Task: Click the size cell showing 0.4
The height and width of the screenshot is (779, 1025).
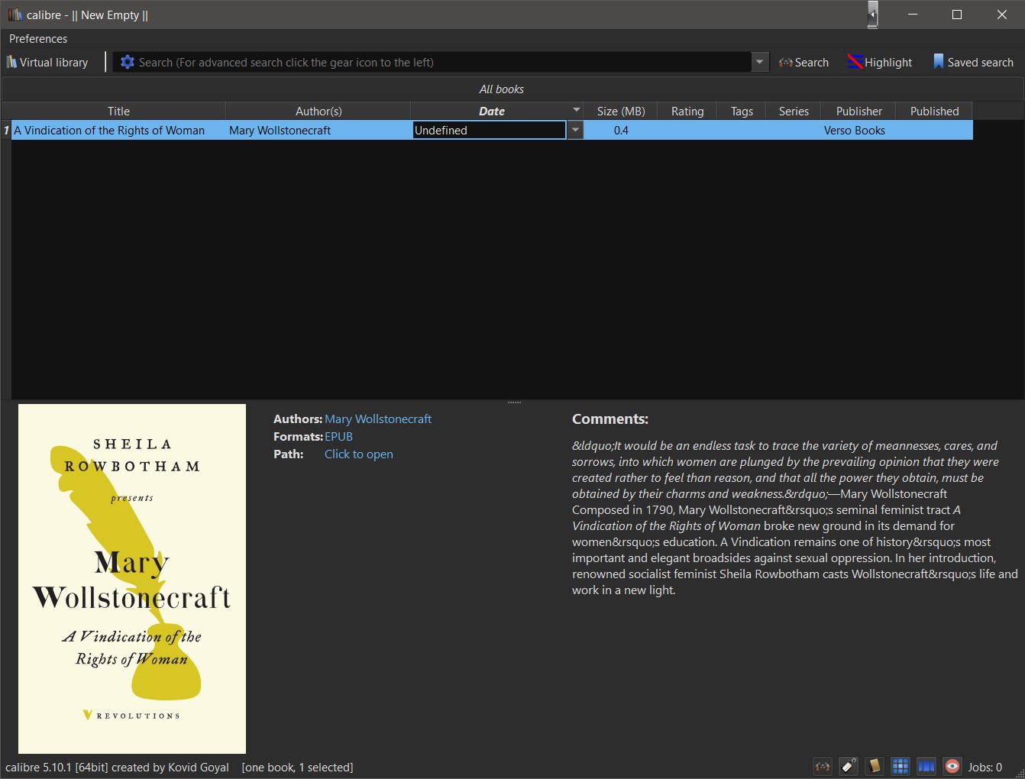Action: coord(621,131)
